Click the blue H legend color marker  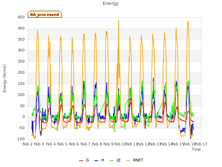click(x=96, y=161)
